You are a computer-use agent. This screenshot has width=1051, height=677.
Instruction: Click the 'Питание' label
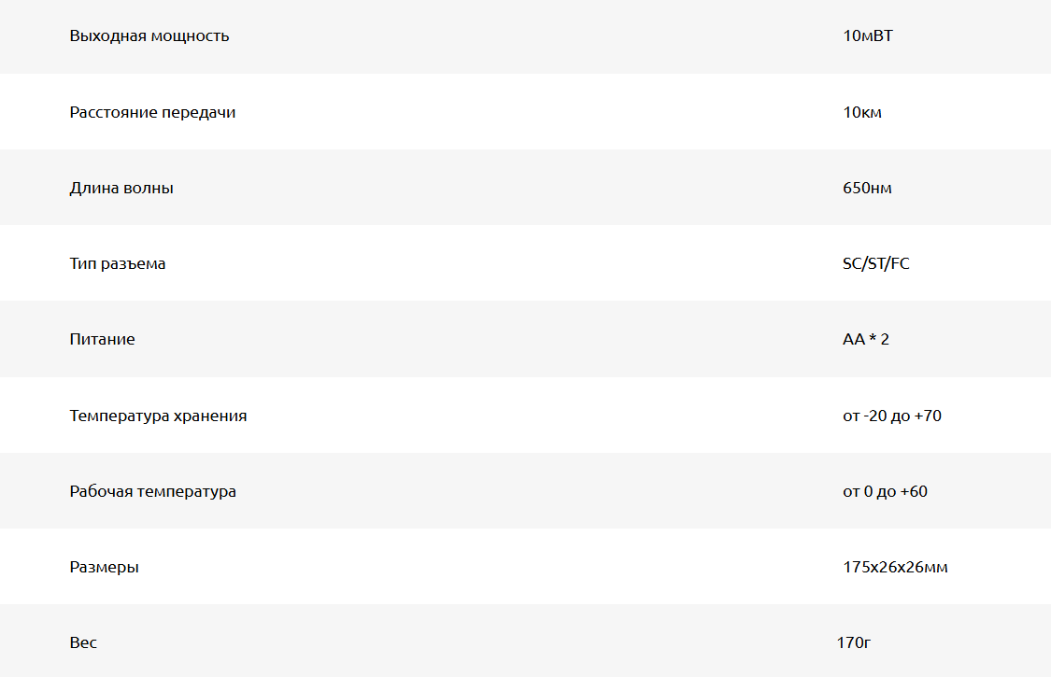[102, 339]
